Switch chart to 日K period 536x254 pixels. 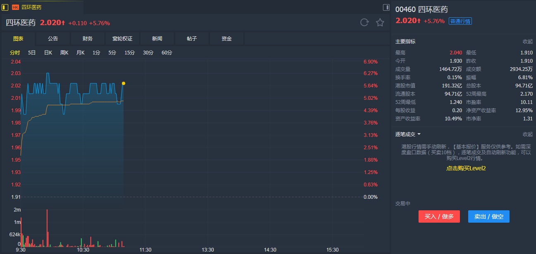[48, 53]
